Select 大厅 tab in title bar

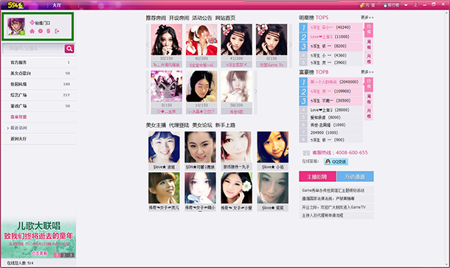click(57, 5)
